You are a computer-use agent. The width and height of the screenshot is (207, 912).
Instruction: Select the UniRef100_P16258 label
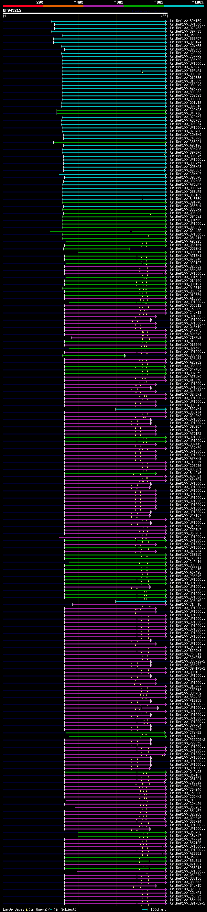pos(186,701)
